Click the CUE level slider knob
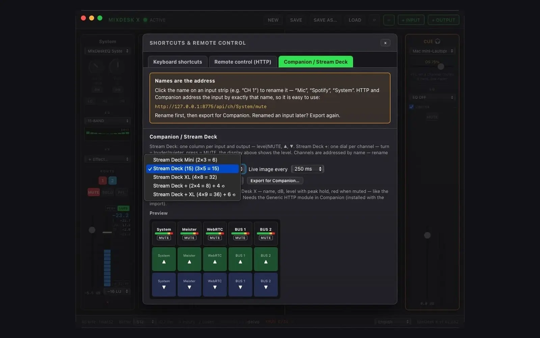Image resolution: width=540 pixels, height=338 pixels. click(x=427, y=235)
